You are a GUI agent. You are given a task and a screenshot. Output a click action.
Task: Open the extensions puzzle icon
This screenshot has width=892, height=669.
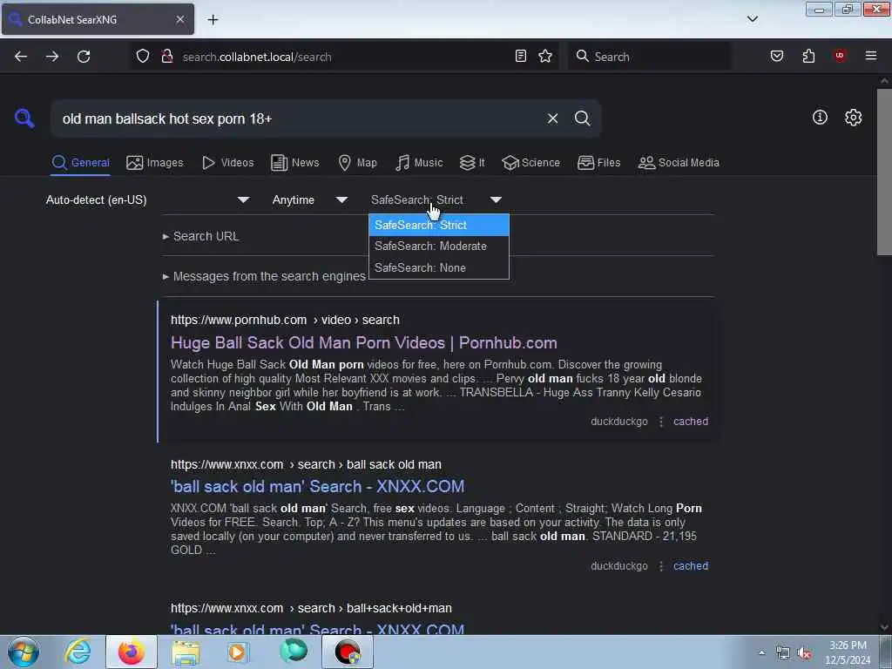(x=808, y=56)
